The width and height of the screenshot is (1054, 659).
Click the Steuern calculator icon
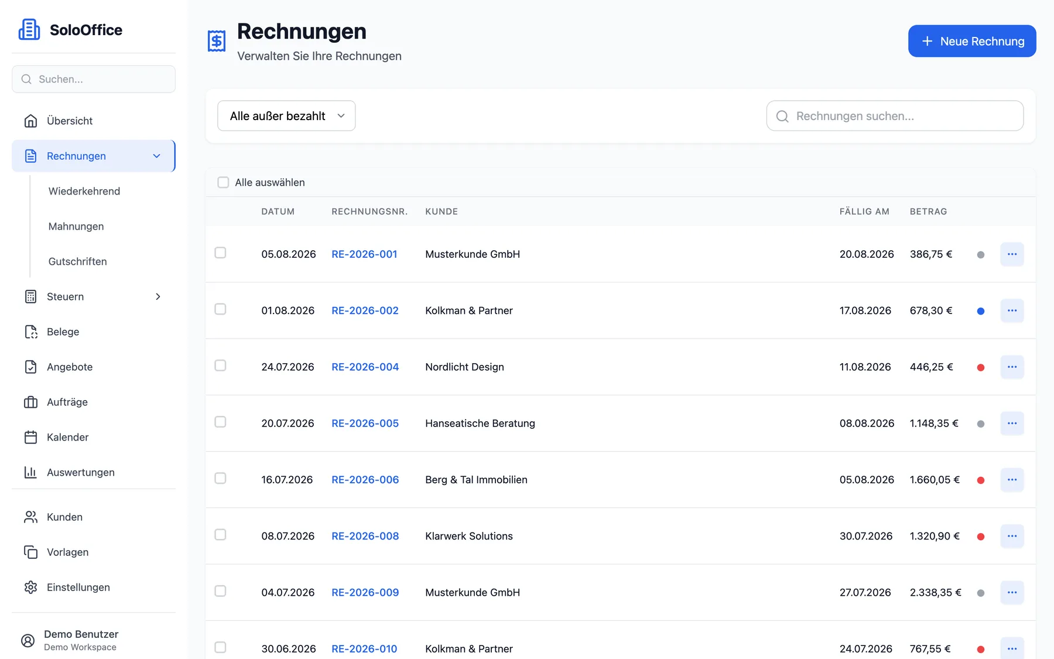[30, 296]
